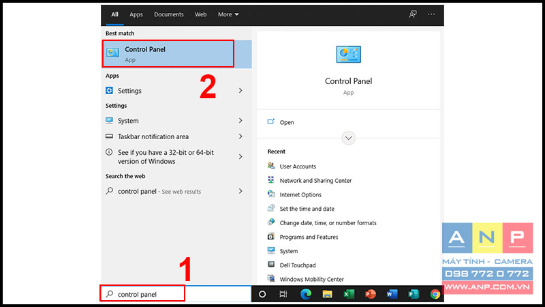
Task: Click the magnifier icon in the search box
Action: pos(110,294)
